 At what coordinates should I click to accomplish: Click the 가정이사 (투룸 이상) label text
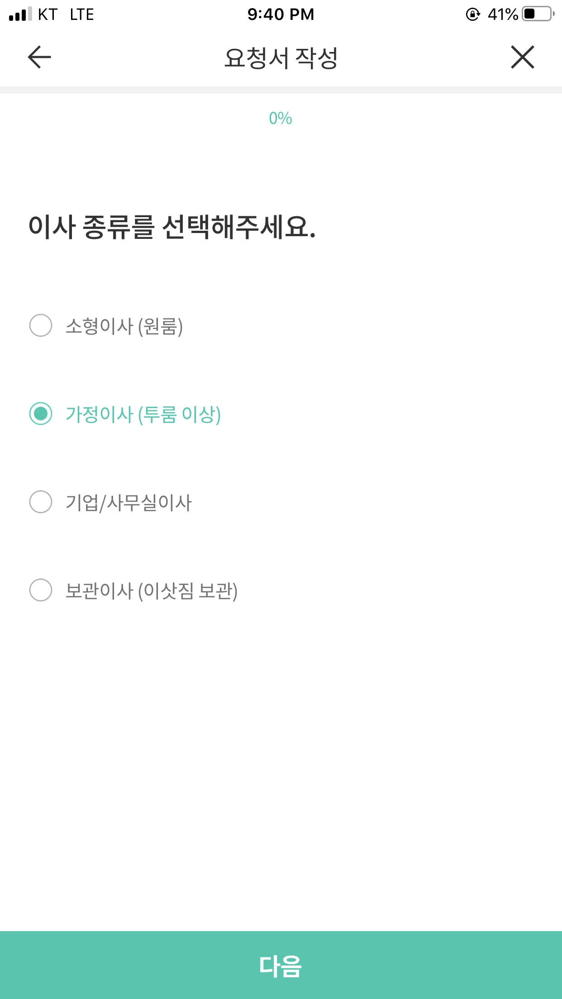(143, 414)
